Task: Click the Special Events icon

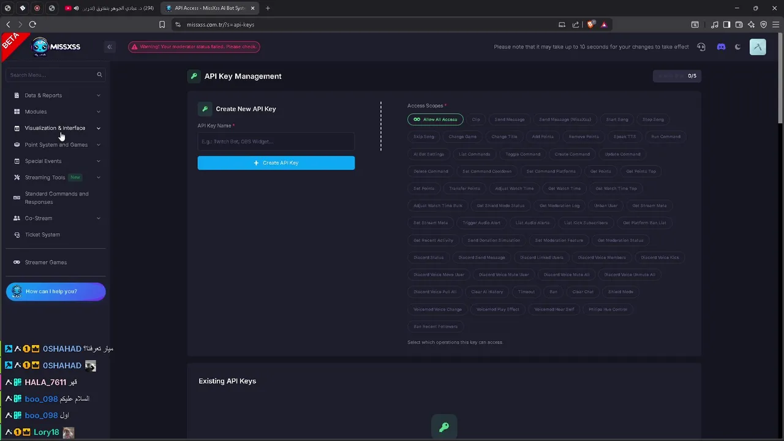Action: (x=17, y=161)
